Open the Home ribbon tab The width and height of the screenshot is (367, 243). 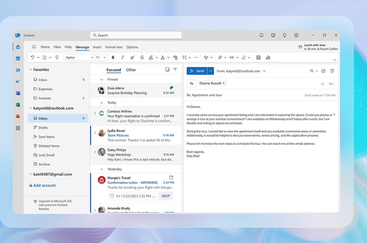45,47
